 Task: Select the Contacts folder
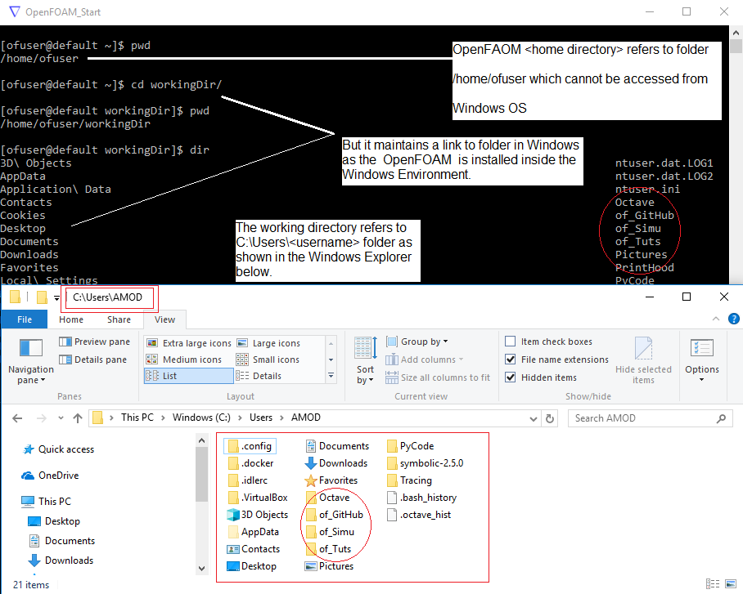coord(254,549)
